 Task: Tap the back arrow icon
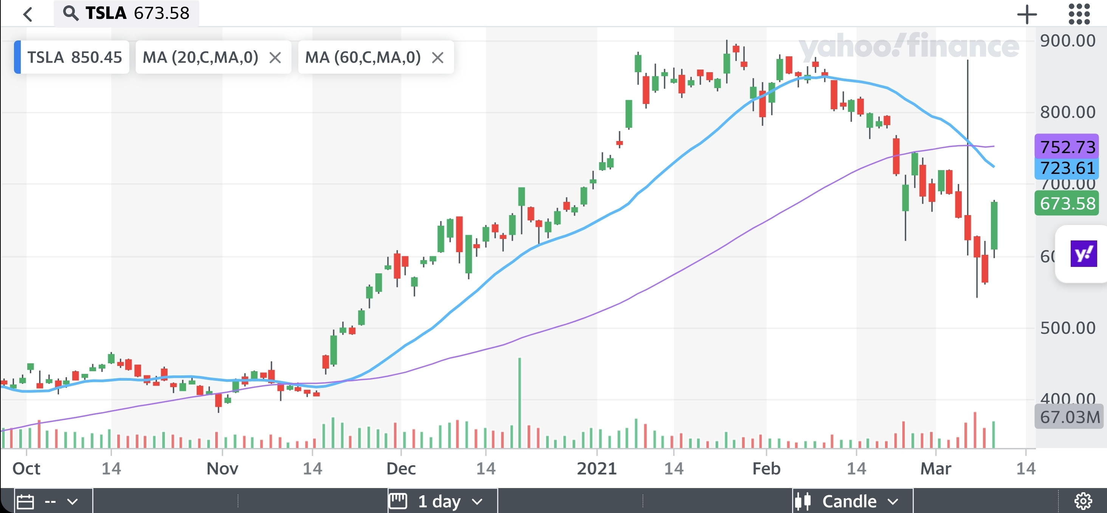click(x=28, y=14)
